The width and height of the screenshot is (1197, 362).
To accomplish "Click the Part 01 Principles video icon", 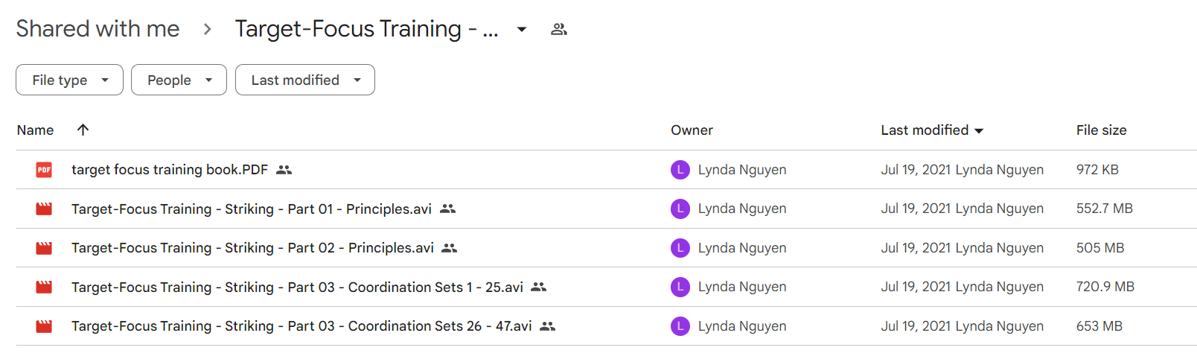I will tap(44, 209).
